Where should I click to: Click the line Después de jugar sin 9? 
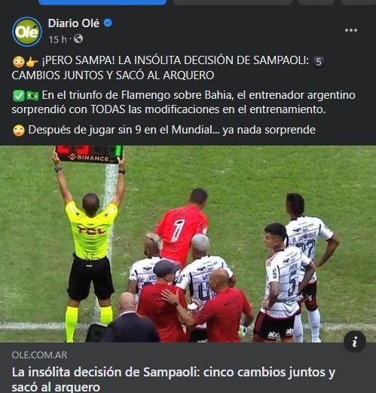pyautogui.click(x=172, y=130)
